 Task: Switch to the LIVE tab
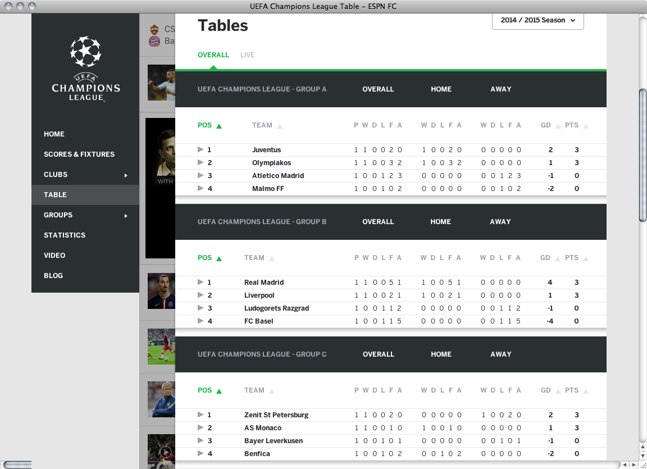click(247, 55)
